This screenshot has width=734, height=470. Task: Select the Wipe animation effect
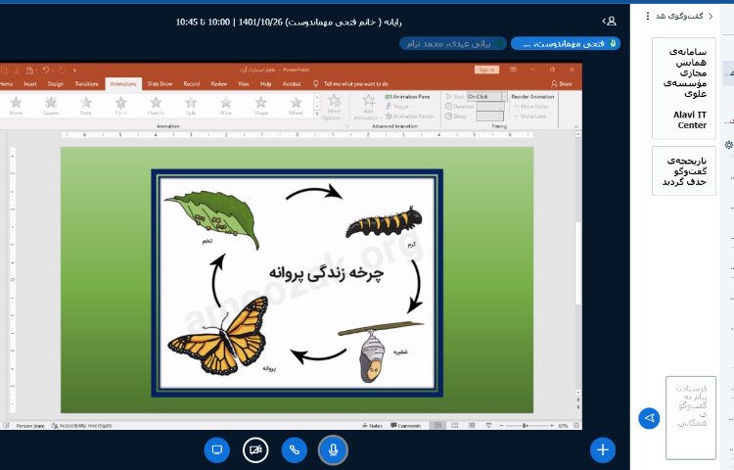pyautogui.click(x=226, y=103)
